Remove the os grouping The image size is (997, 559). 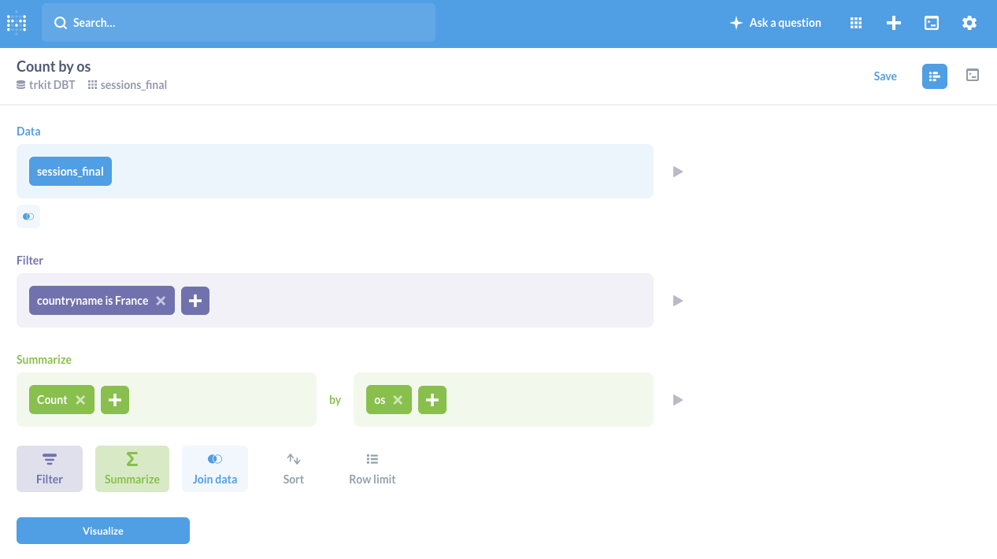click(398, 400)
